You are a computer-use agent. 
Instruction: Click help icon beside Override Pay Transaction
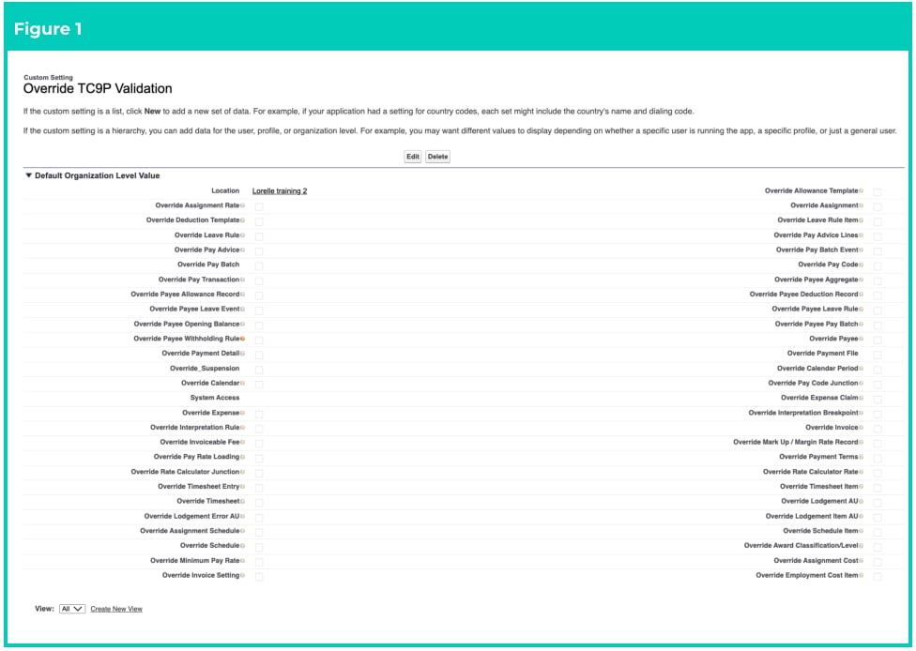(242, 280)
